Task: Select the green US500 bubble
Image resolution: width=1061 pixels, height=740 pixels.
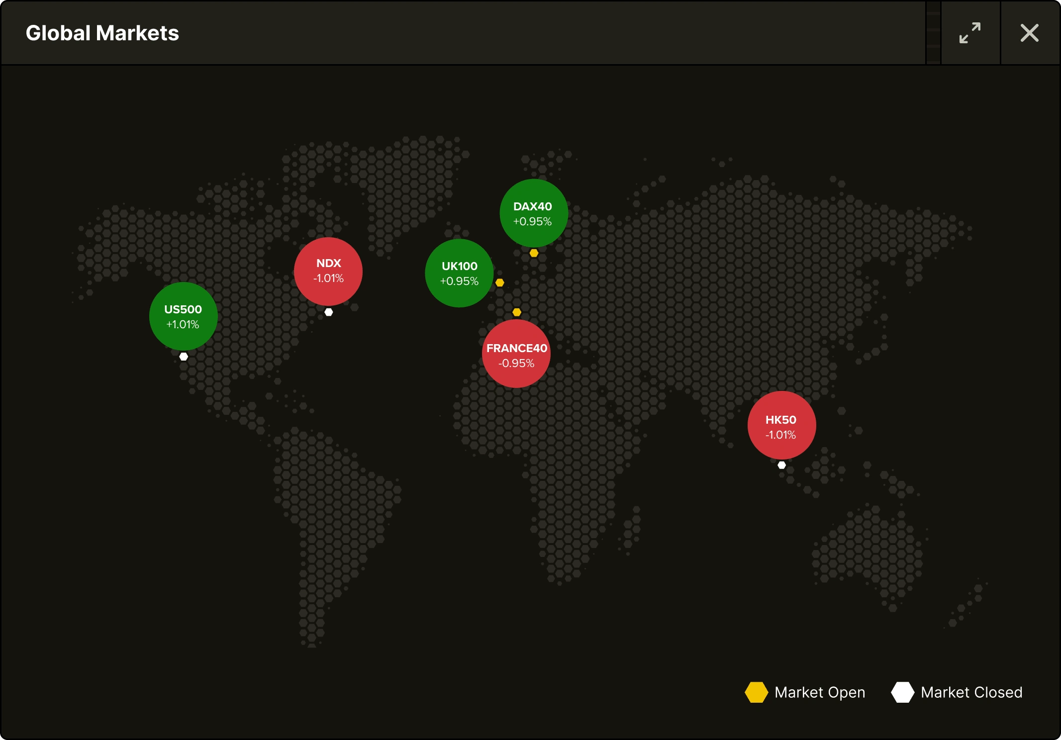Action: click(183, 316)
